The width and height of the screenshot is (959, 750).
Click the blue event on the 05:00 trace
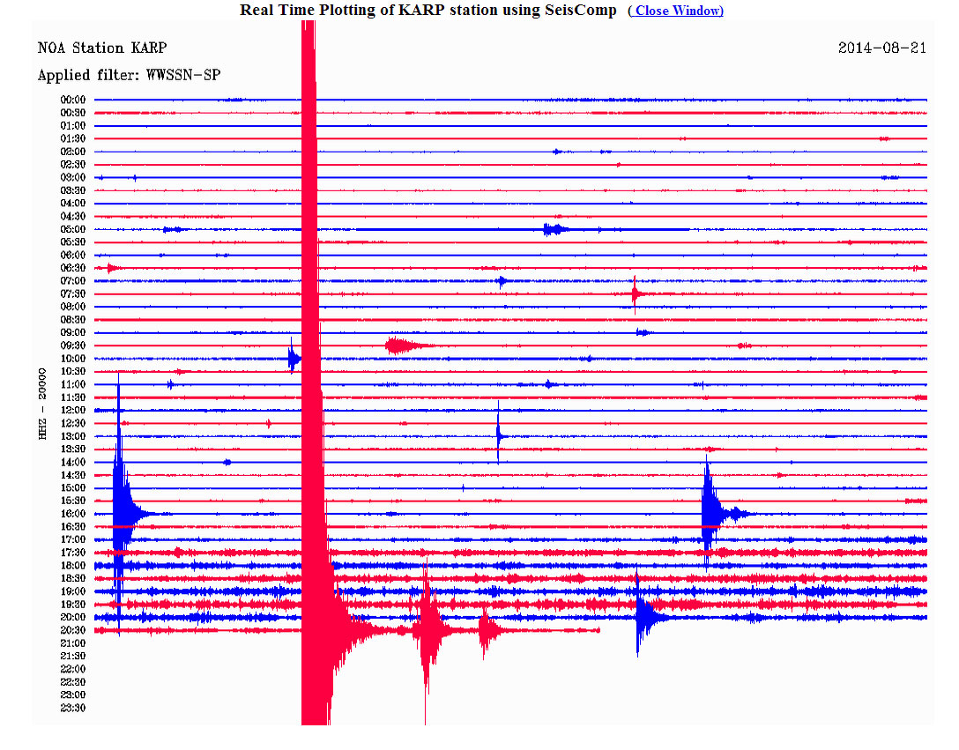pos(554,229)
